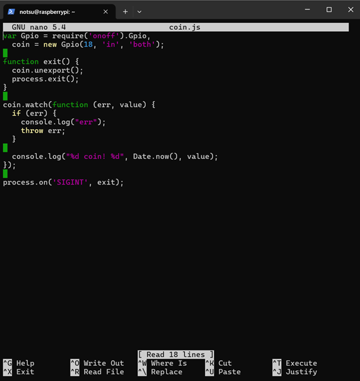Click the first green trailing-whitespace marker
Screen dimensions: 360x381
[5, 53]
